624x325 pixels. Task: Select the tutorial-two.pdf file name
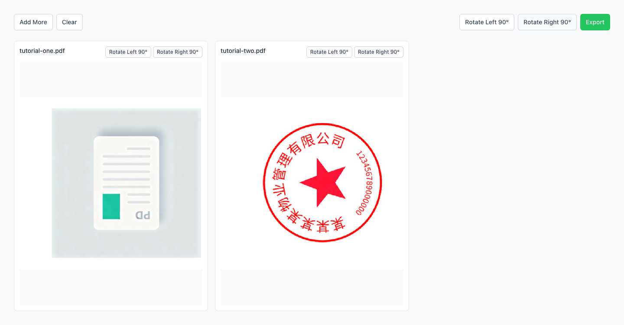click(x=243, y=51)
